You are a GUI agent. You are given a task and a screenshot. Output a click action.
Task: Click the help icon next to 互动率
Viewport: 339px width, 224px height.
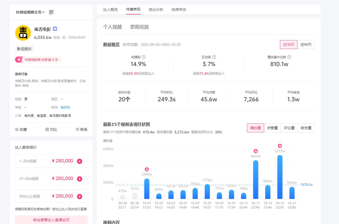coord(214,57)
